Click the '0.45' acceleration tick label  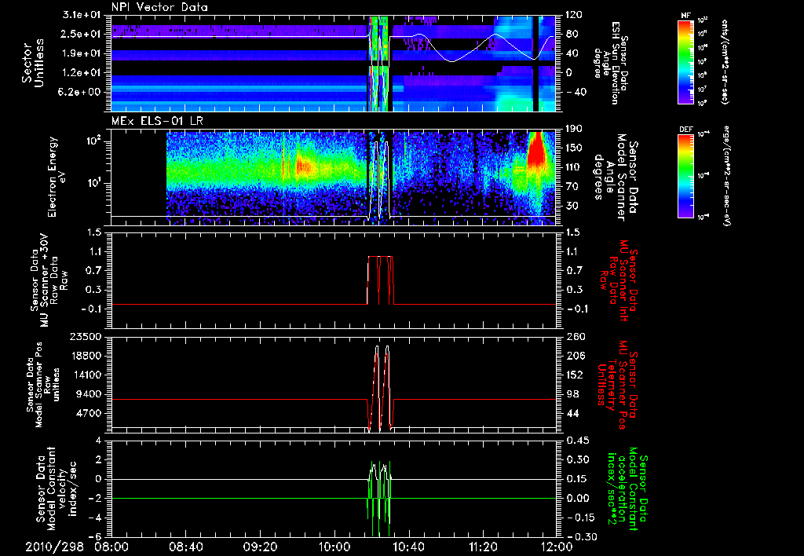point(577,441)
